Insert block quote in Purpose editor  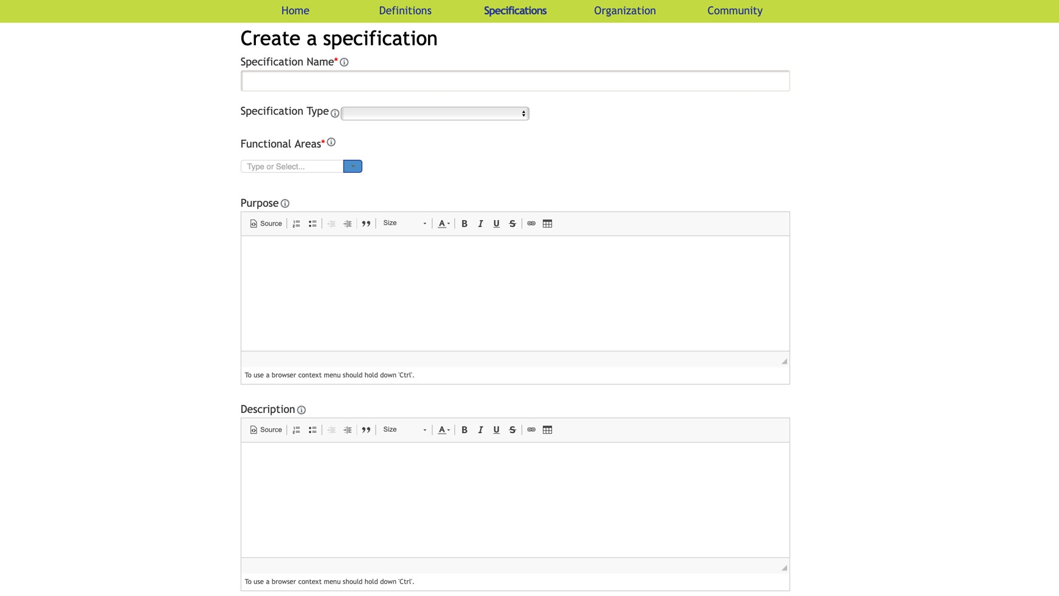[366, 224]
